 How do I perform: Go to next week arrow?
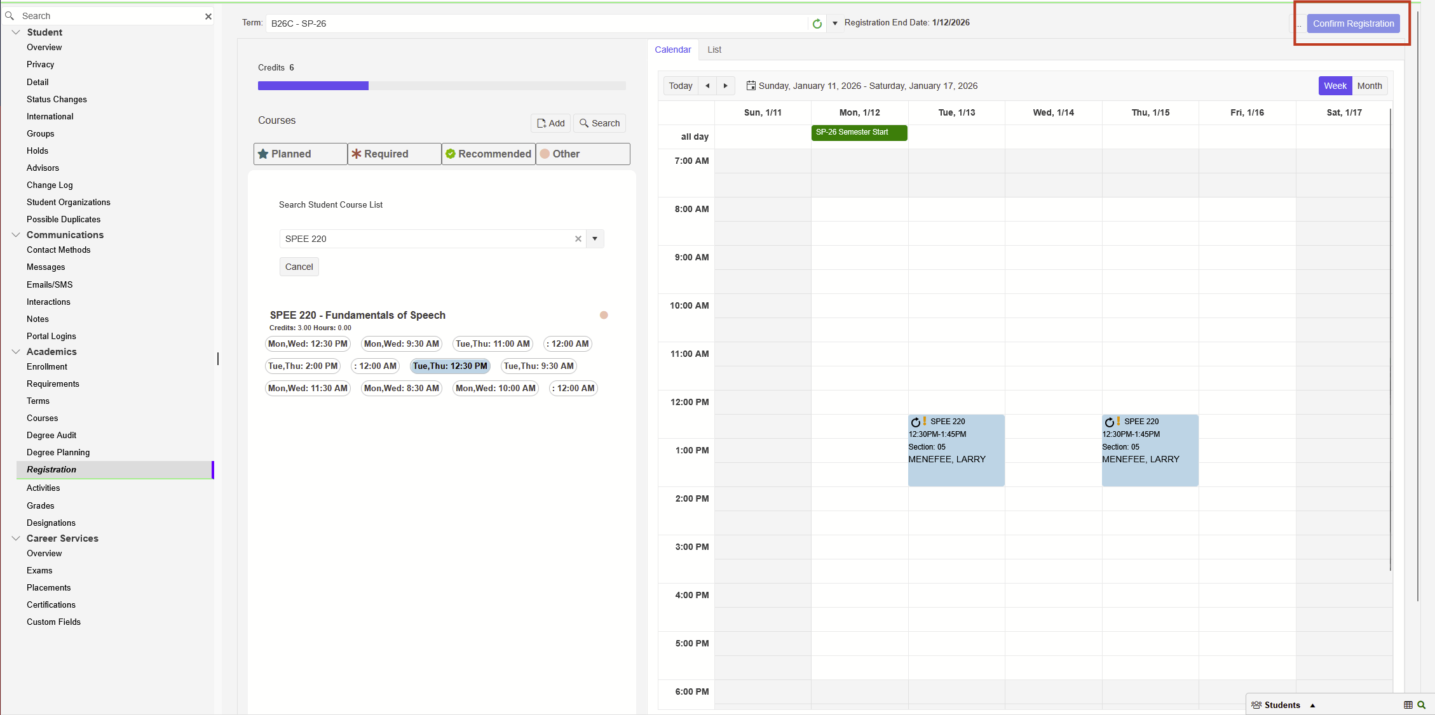[x=725, y=86]
